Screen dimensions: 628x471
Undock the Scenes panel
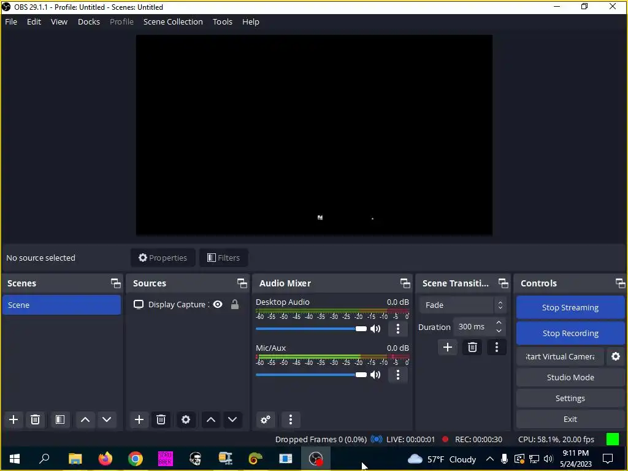tap(116, 283)
